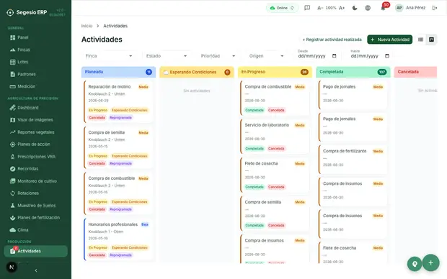Click the Nueva Actividad button
Image resolution: width=447 pixels, height=279 pixels.
[x=390, y=40]
